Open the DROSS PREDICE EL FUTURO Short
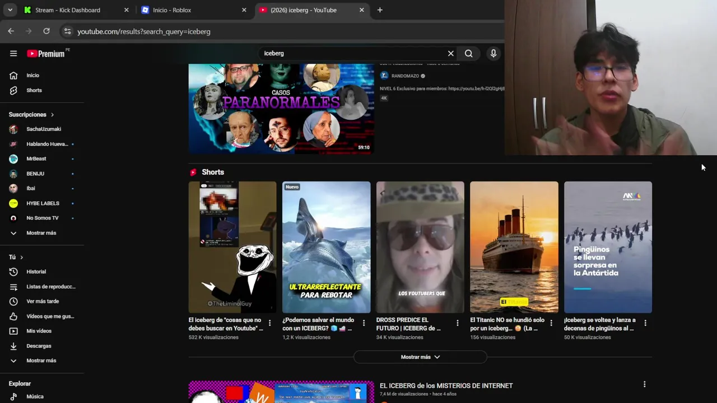717x403 pixels. coord(420,247)
